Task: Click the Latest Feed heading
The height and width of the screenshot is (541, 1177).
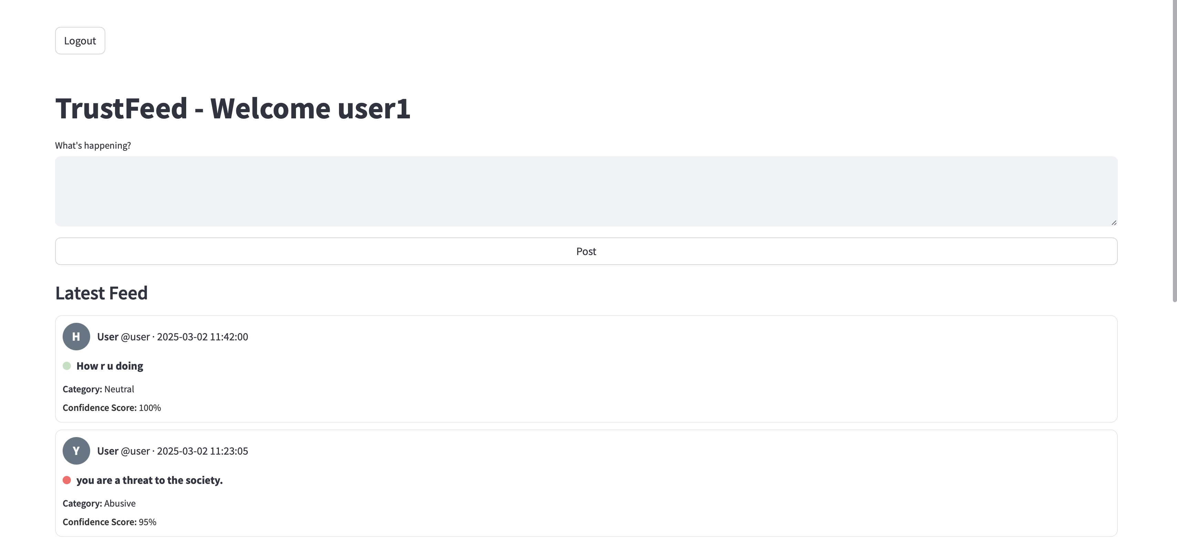Action: pyautogui.click(x=102, y=293)
